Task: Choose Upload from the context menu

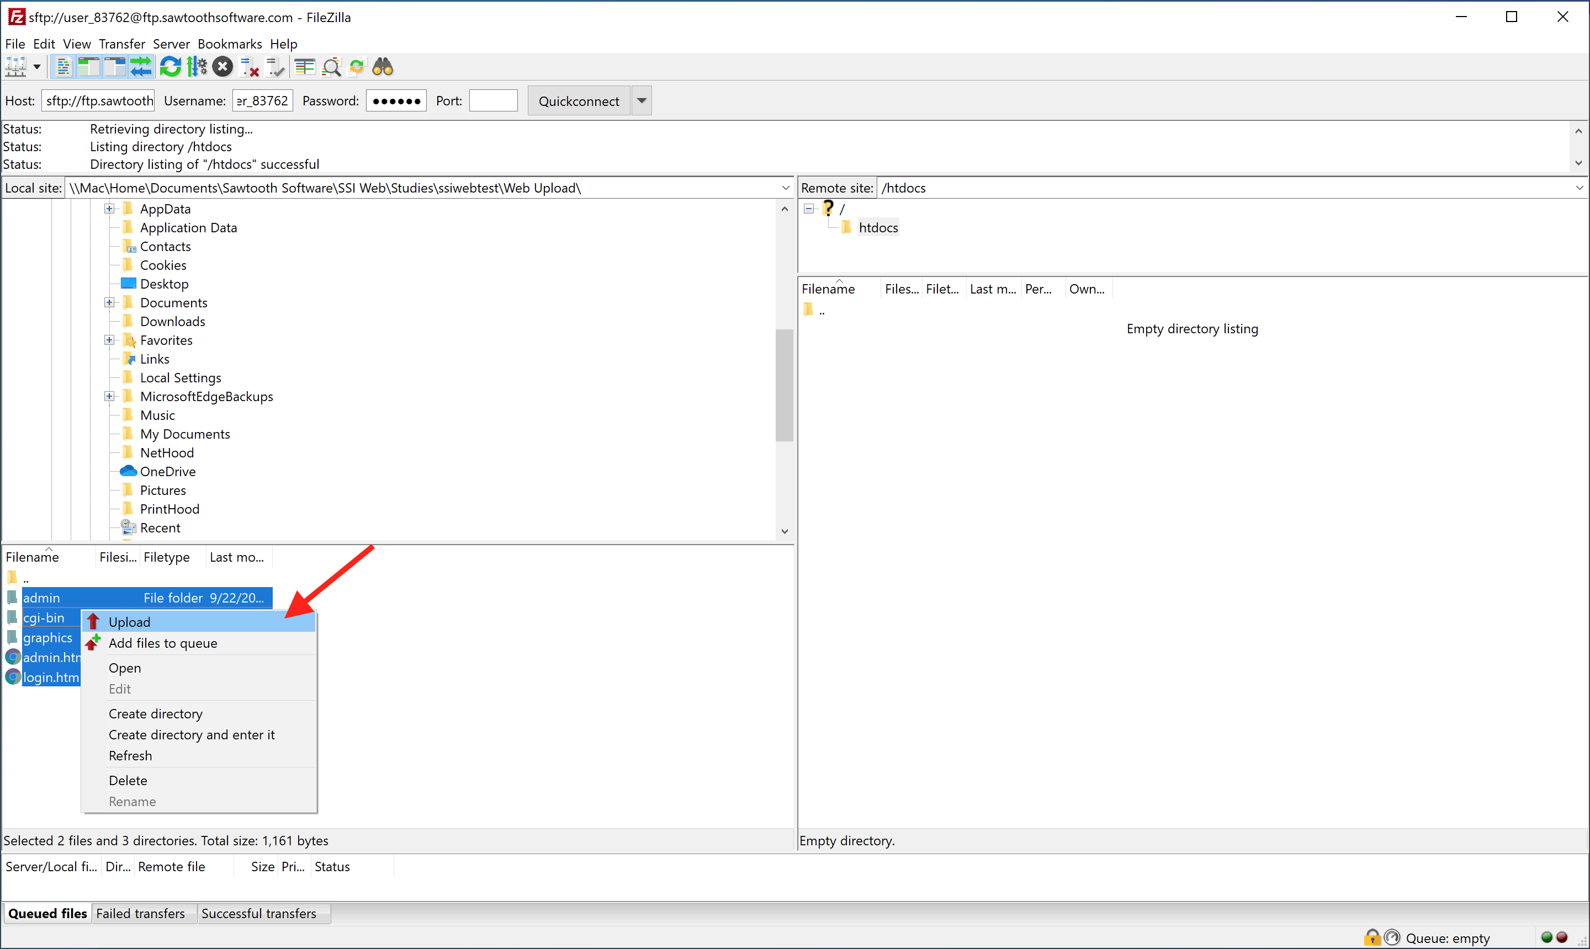Action: pos(199,622)
